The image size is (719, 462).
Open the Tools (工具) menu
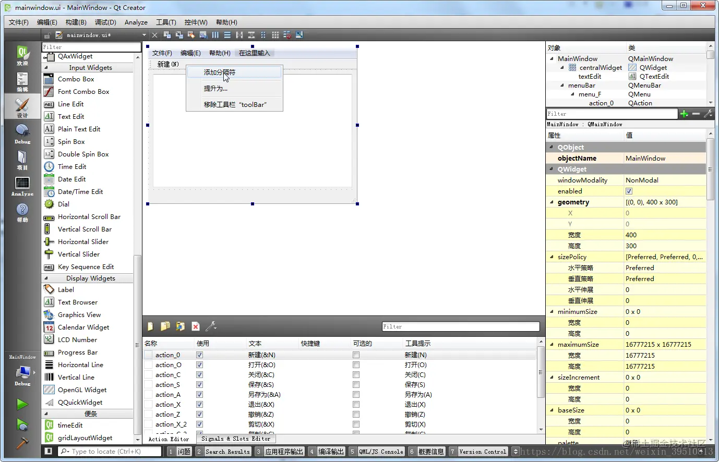[166, 22]
